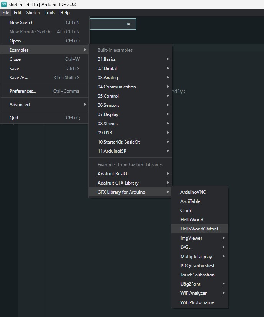The image size is (264, 317).
Task: Expand the 11.ArduinoISP examples
Action: click(130, 151)
